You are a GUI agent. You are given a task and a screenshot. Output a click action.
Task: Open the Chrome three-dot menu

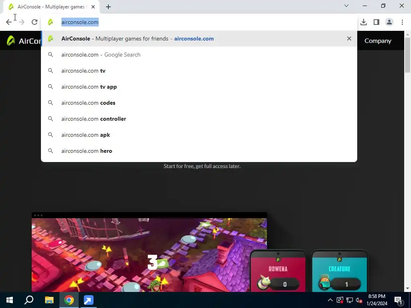pos(402,22)
